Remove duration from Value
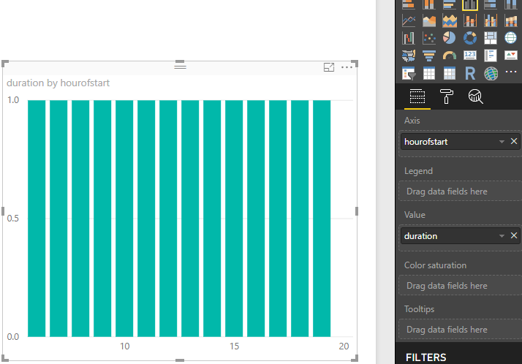This screenshot has height=364, width=522. (514, 235)
